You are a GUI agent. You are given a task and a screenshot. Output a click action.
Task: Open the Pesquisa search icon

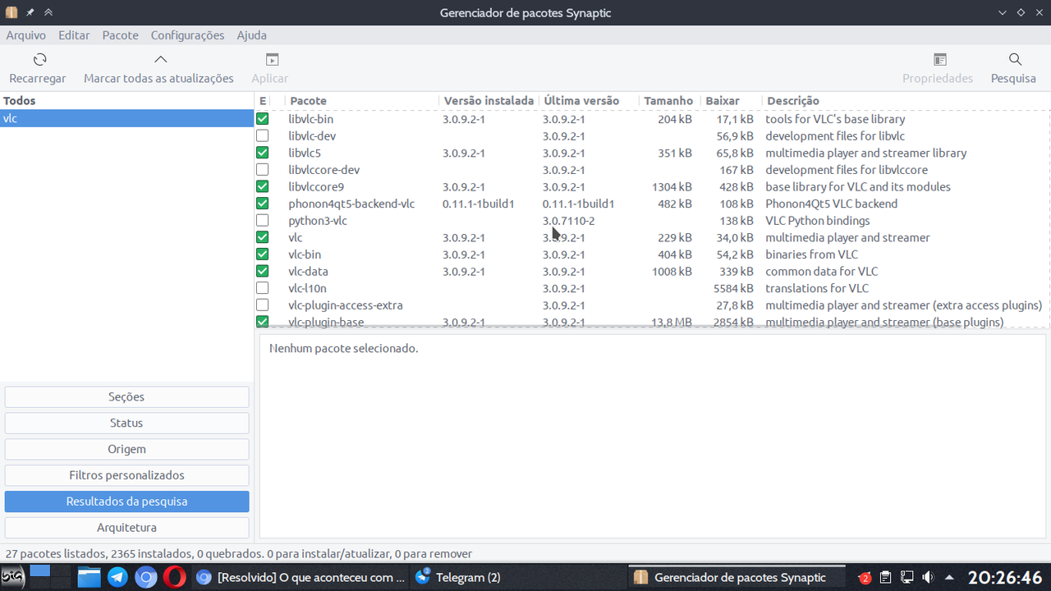[1015, 59]
